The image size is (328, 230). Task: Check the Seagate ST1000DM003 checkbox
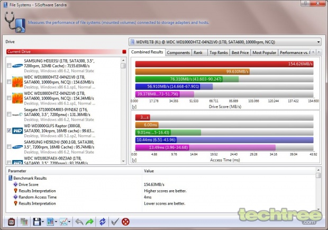coord(9,114)
